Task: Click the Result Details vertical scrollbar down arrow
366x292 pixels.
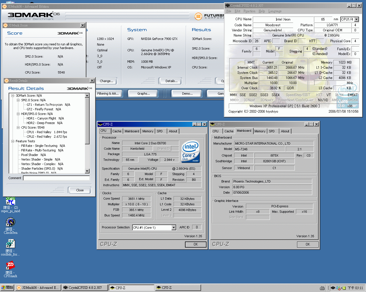Action: click(x=87, y=171)
